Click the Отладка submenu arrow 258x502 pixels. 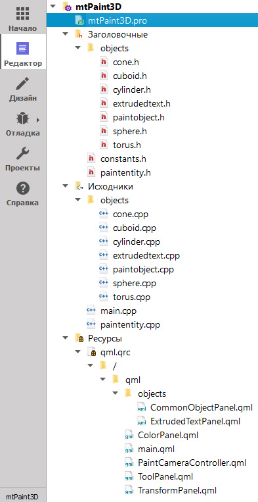38,120
